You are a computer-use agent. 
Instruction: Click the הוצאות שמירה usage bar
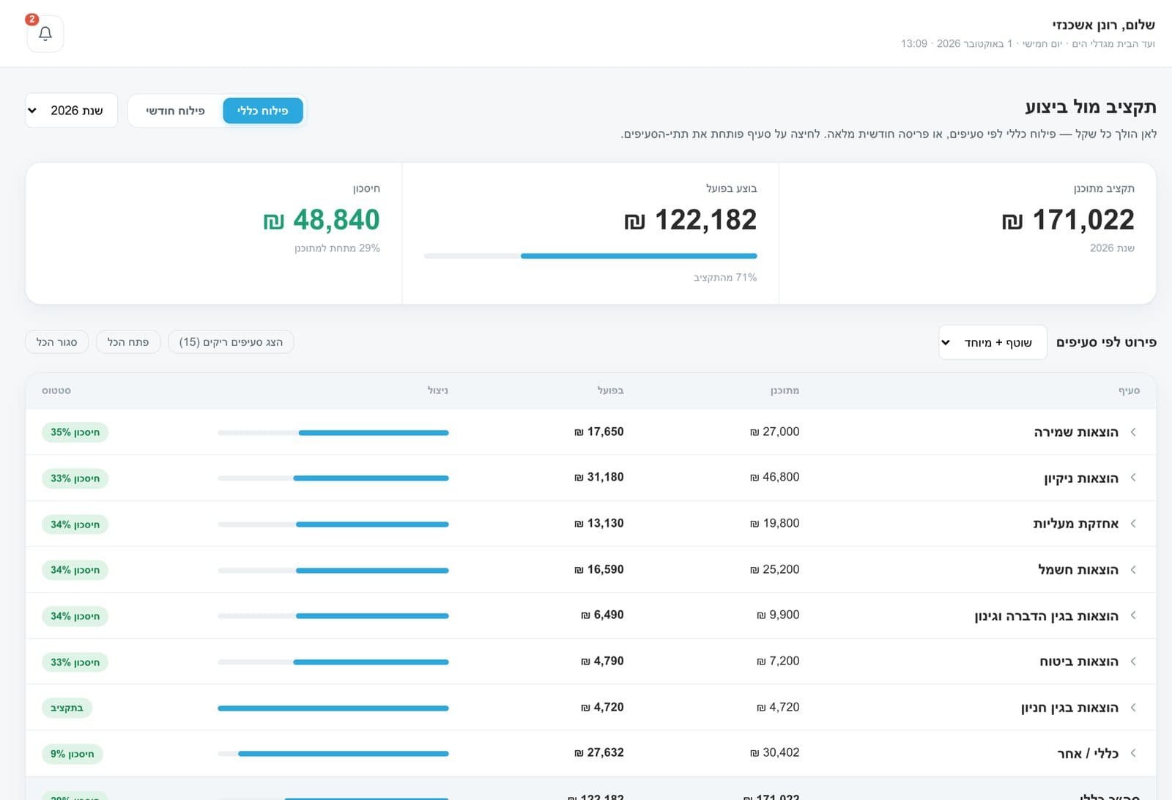point(333,432)
